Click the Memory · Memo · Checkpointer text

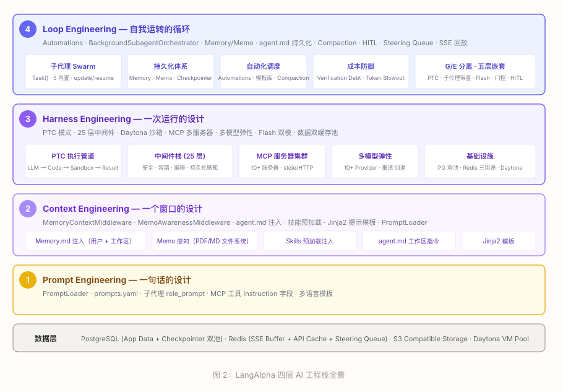(x=171, y=78)
